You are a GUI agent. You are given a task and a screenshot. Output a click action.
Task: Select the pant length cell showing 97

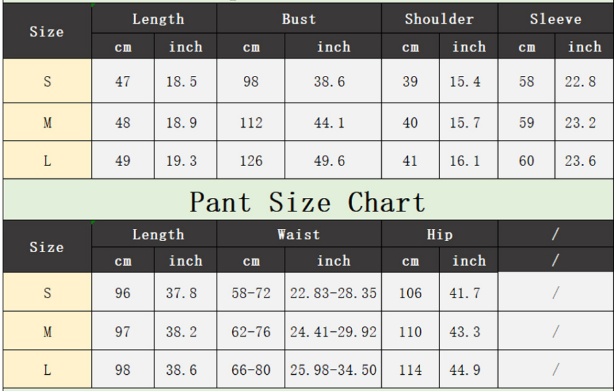[x=123, y=332]
